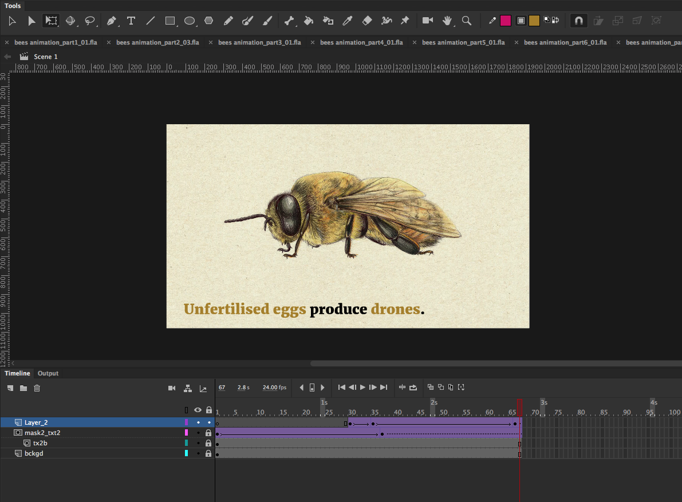Click the swap colors icon
The width and height of the screenshot is (682, 502).
pyautogui.click(x=555, y=20)
